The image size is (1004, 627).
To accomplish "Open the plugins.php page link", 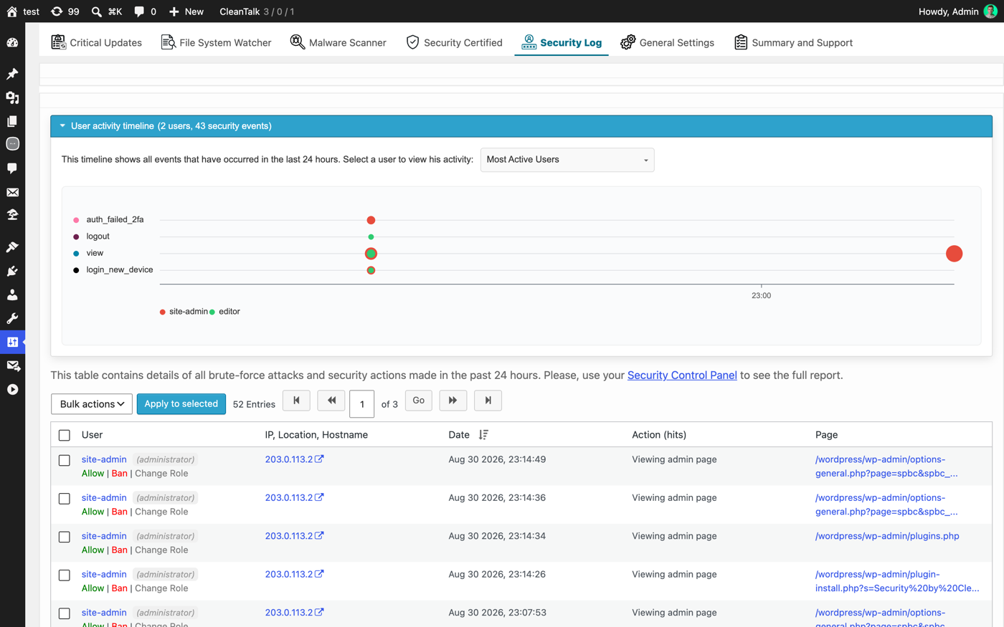I will 887,536.
